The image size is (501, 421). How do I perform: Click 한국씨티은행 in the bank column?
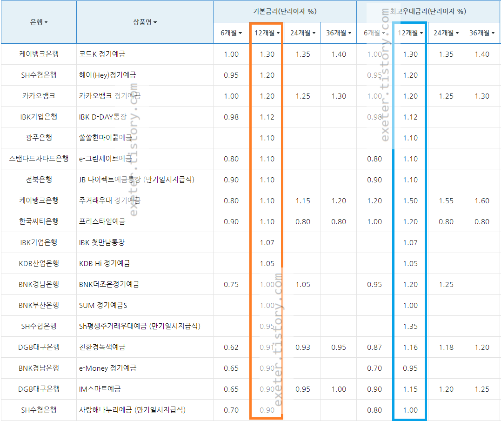click(39, 221)
